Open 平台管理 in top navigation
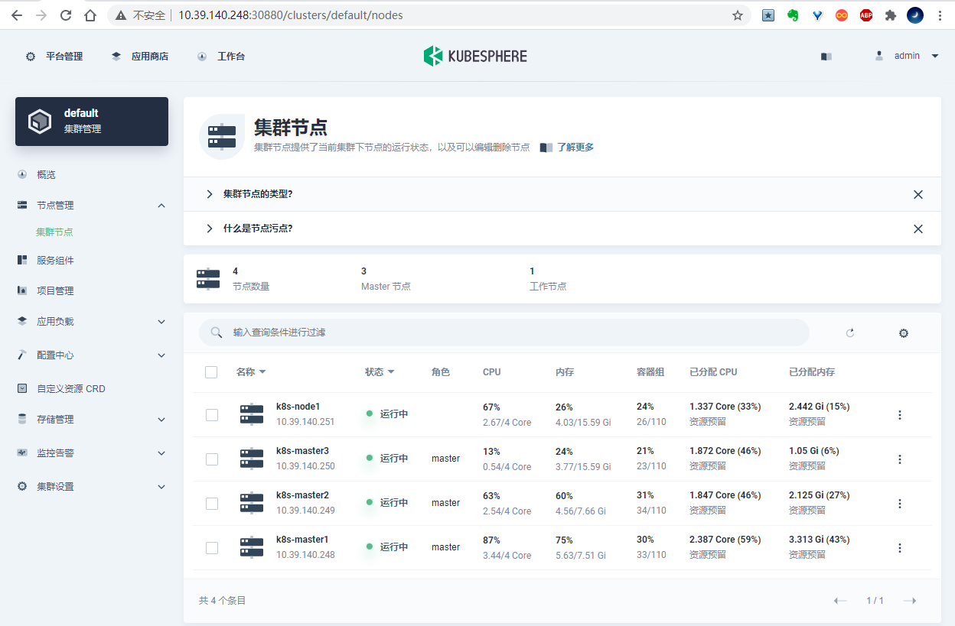The image size is (955, 626). coord(54,57)
